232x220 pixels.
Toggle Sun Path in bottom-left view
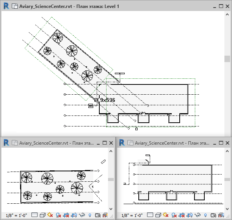point(50,215)
